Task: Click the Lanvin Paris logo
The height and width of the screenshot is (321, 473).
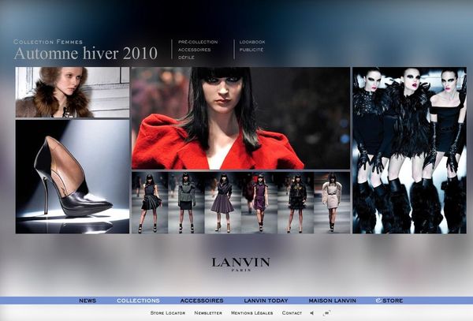Action: click(240, 264)
